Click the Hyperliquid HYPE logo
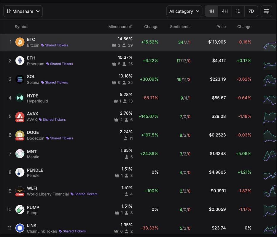The height and width of the screenshot is (237, 277). (x=20, y=98)
